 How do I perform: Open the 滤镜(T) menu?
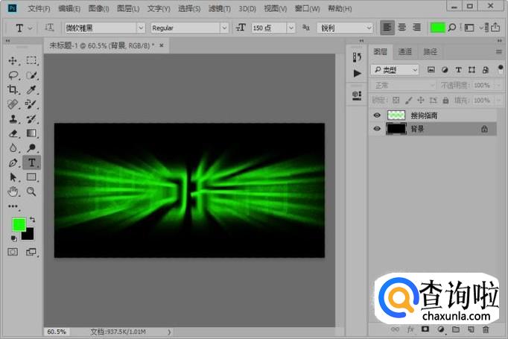(219, 9)
